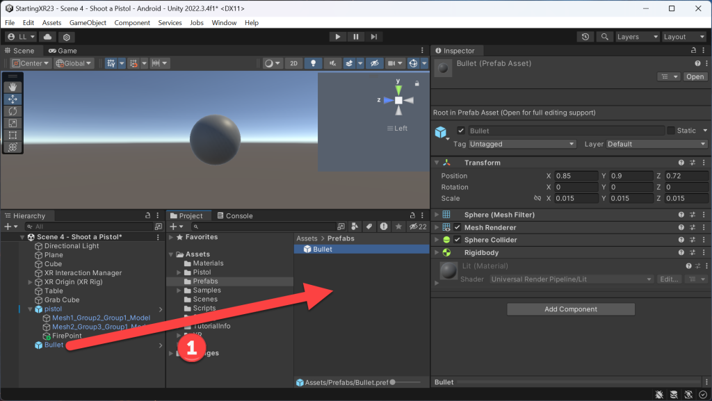Screen dimensions: 712x401
Task: Open the Unity cloud services icon
Action: pos(48,37)
